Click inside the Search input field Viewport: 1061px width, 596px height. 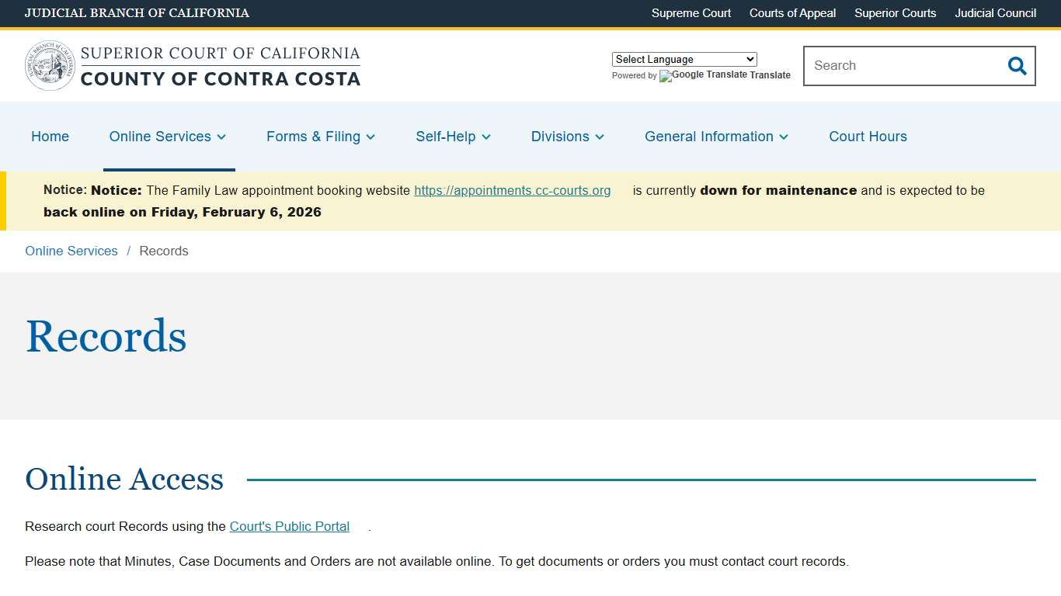pos(893,66)
